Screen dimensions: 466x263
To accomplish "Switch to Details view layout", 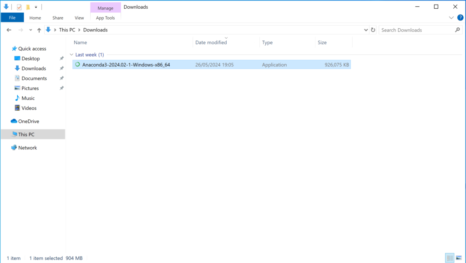I will (x=450, y=258).
